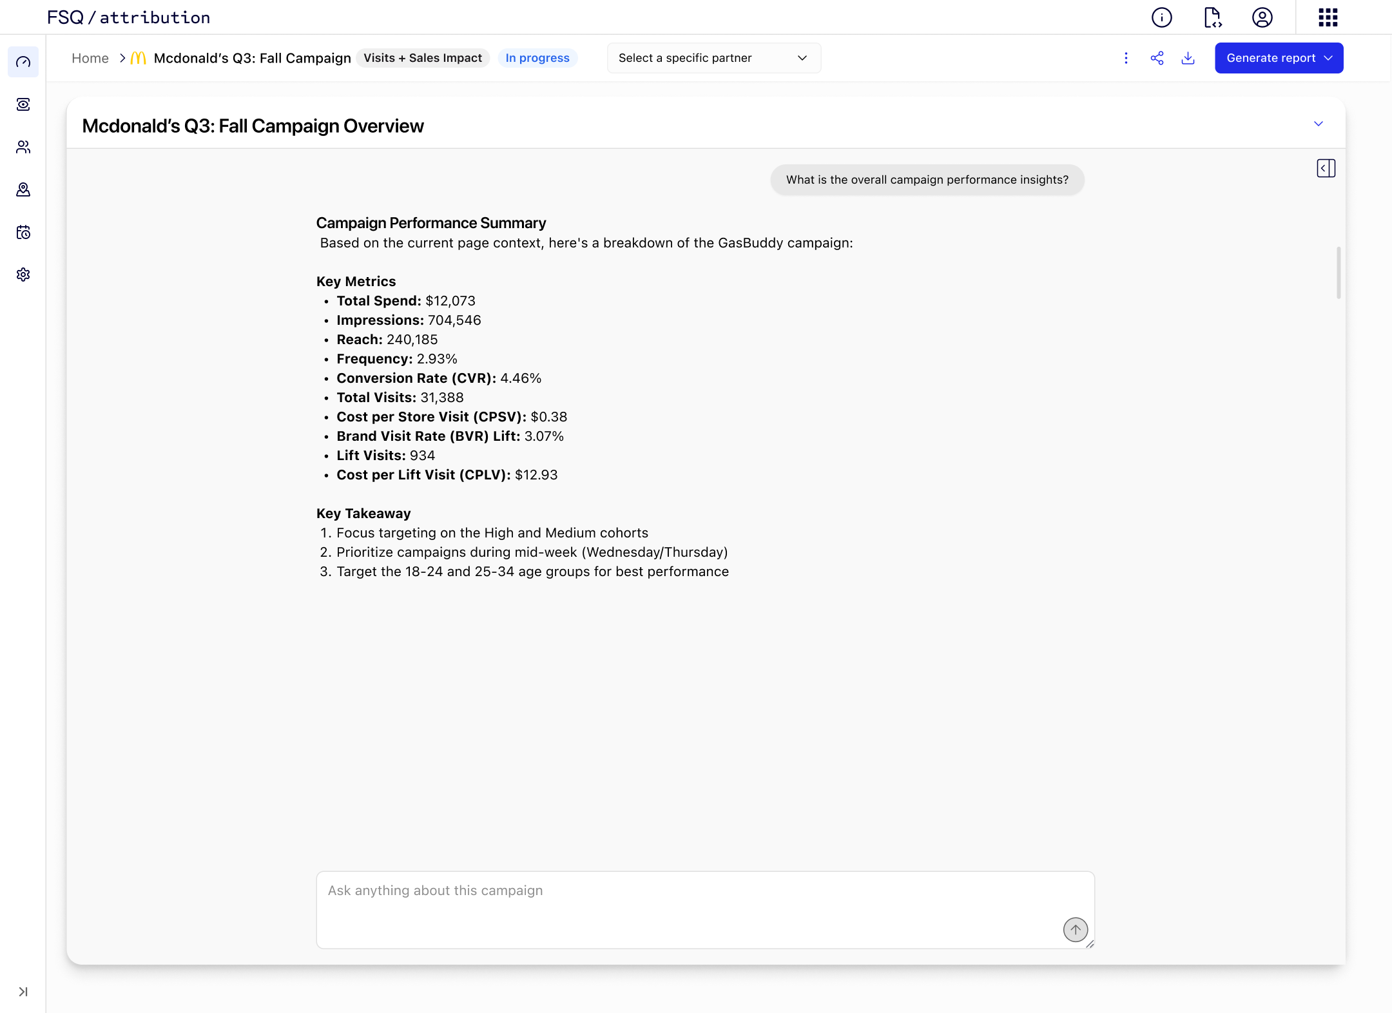
Task: Open the calendar clock sidebar icon
Action: [x=23, y=232]
